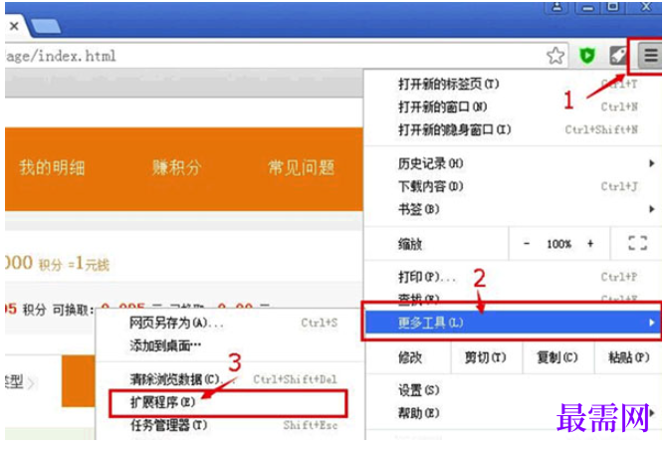Open the Chrome hamburger menu icon

pyautogui.click(x=650, y=56)
